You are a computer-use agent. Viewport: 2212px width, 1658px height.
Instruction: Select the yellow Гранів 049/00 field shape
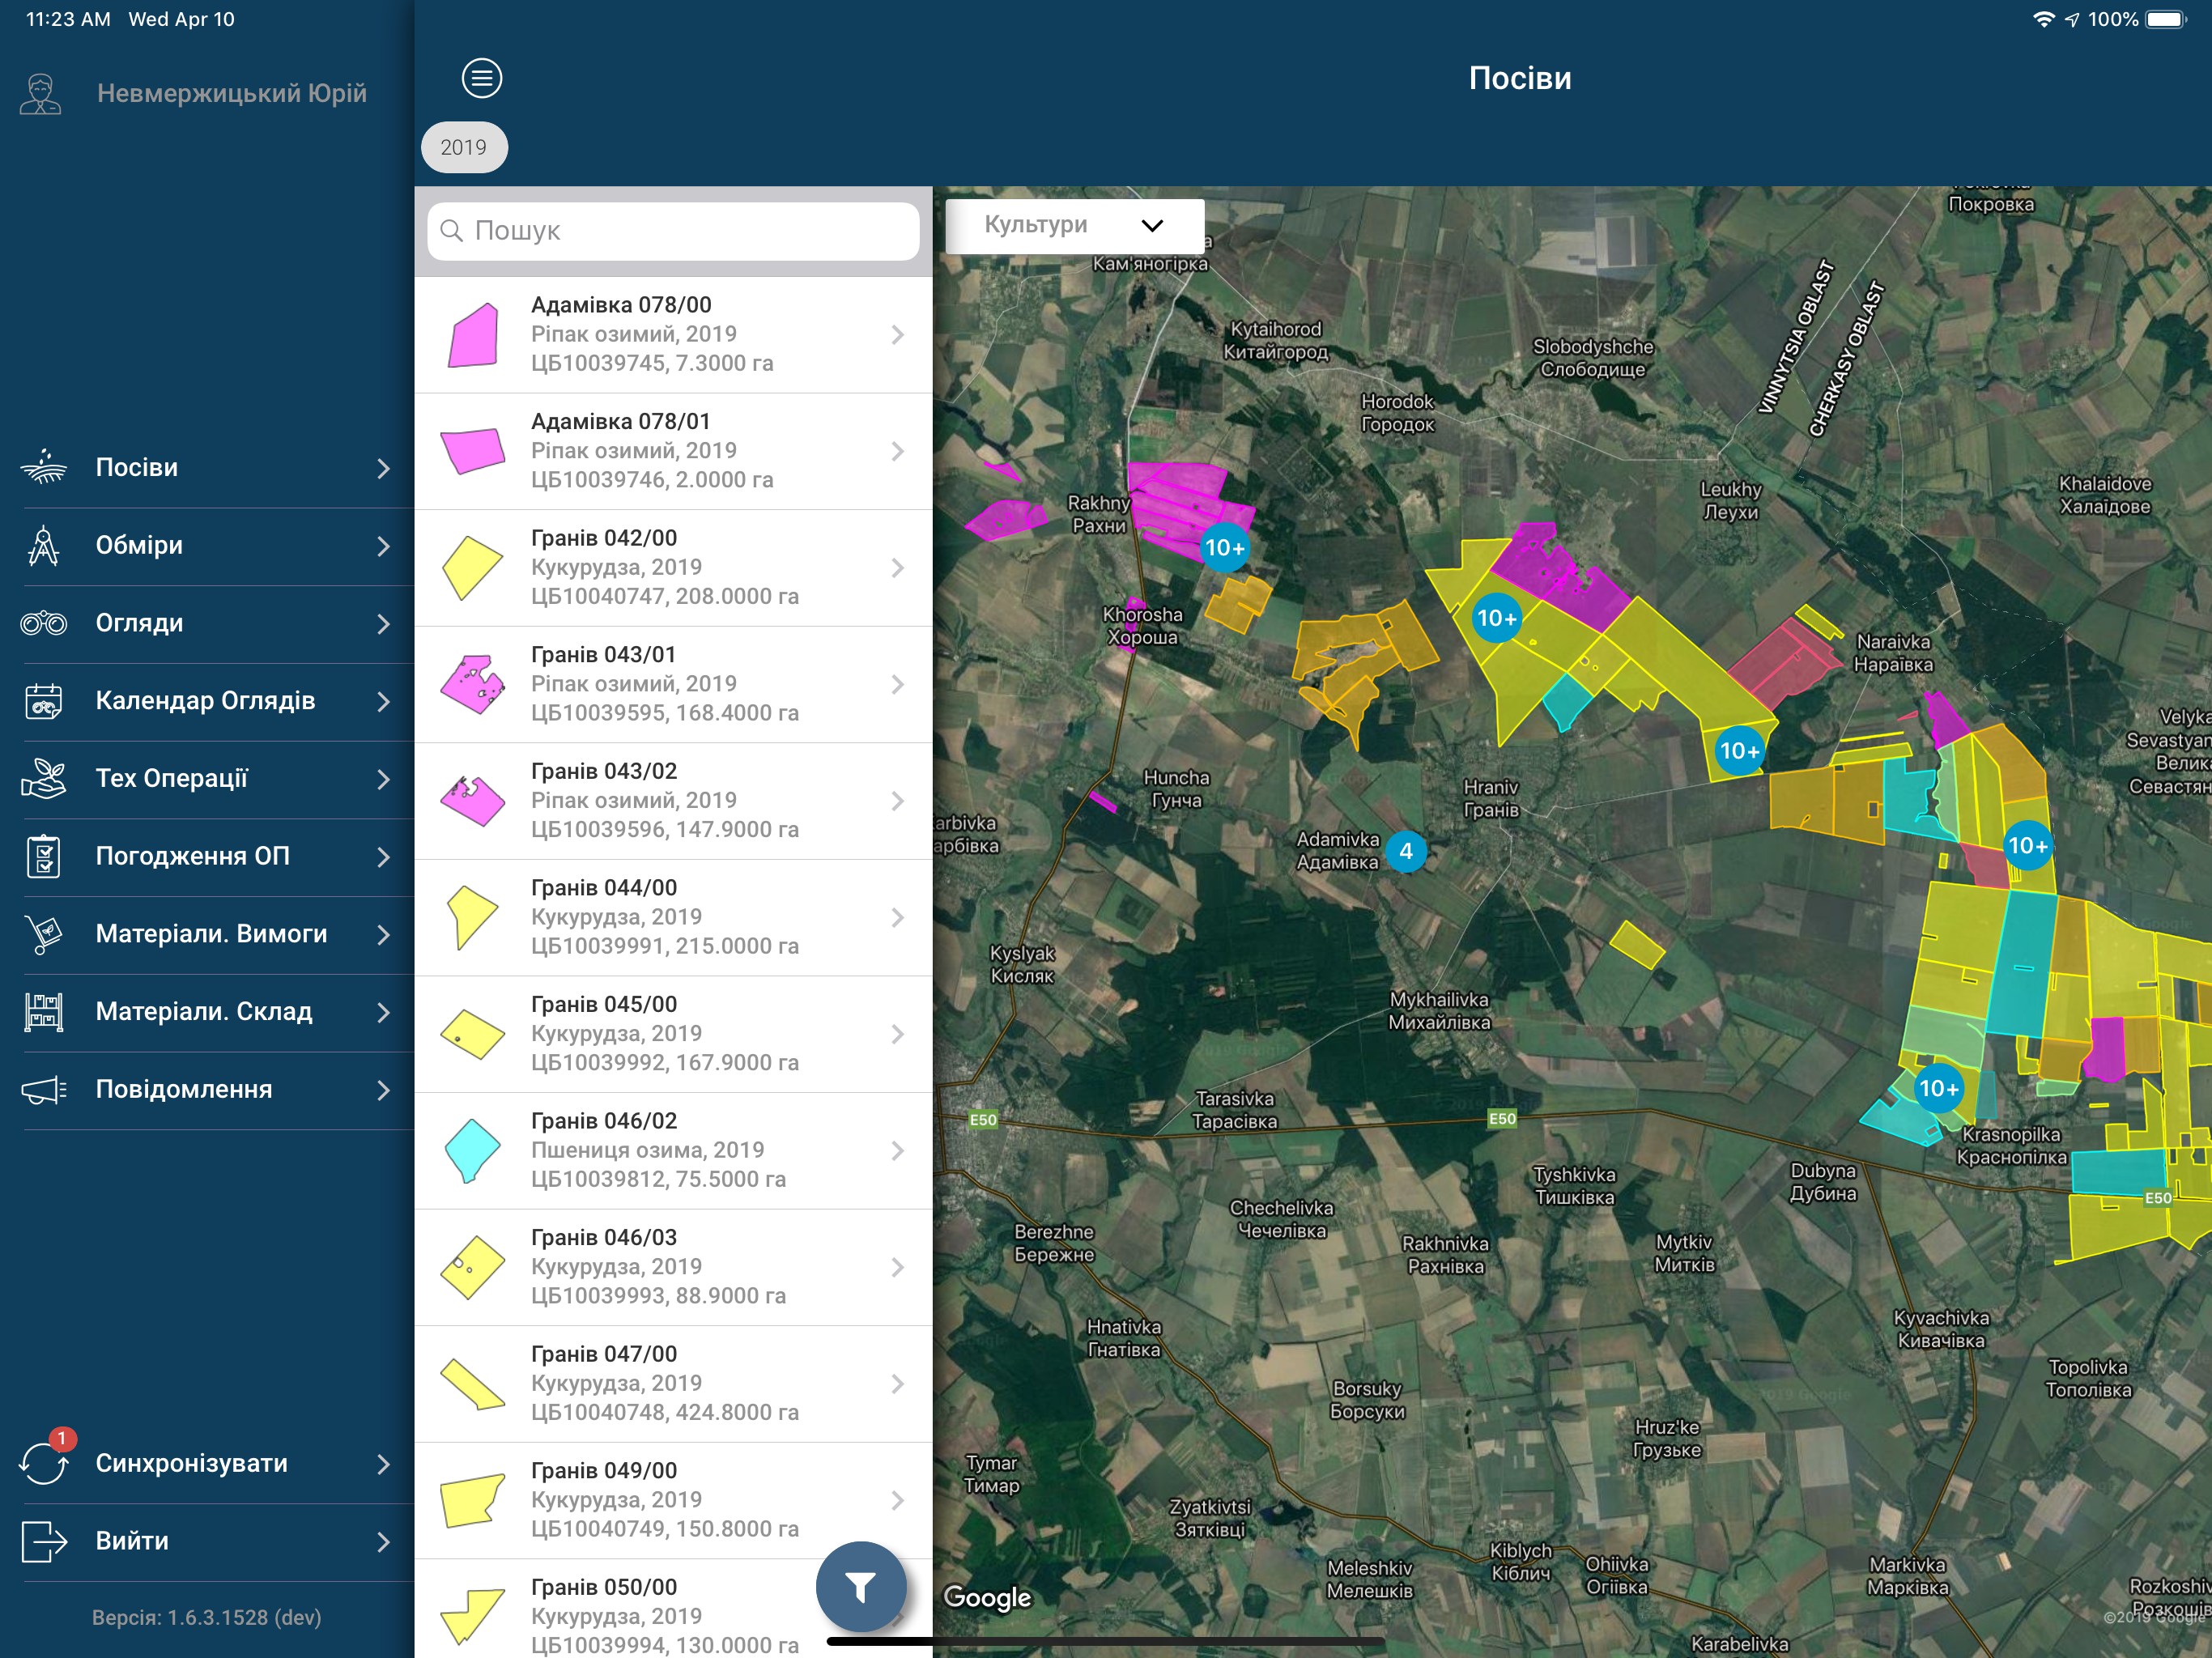click(x=472, y=1500)
